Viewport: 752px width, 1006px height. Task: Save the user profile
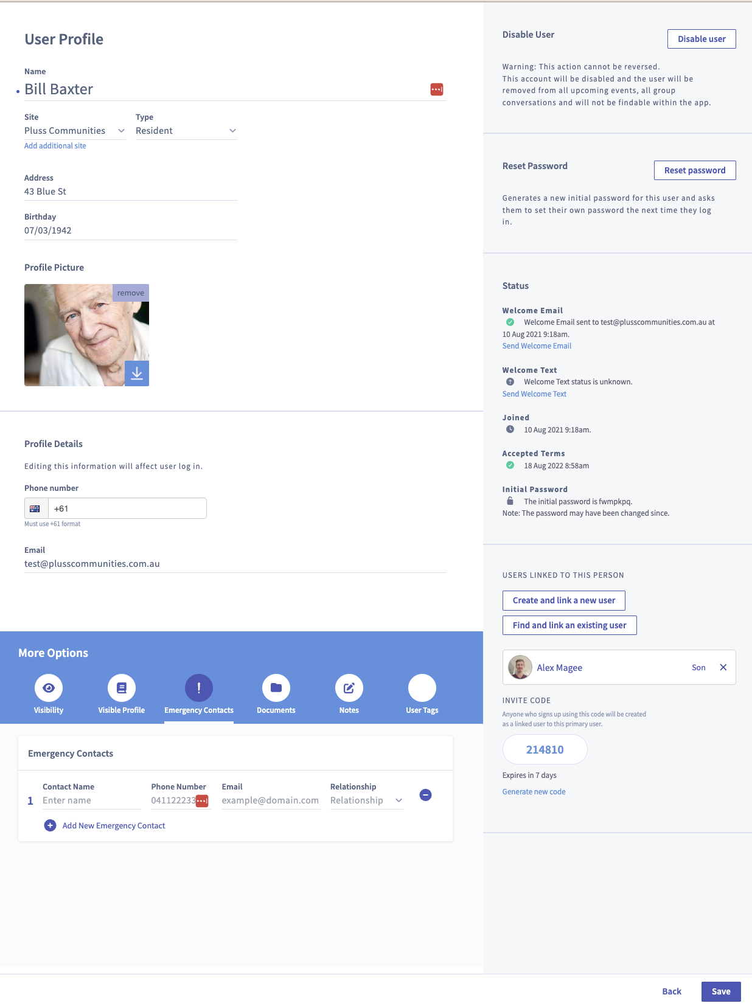[721, 991]
